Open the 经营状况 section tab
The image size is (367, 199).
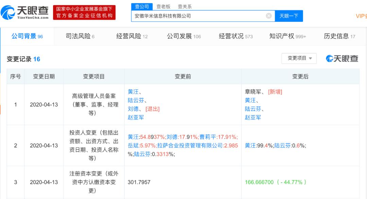pyautogui.click(x=236, y=36)
